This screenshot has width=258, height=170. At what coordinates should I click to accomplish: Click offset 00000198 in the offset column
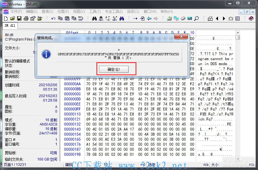[72, 154]
